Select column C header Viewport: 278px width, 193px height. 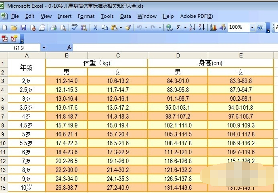pos(118,55)
